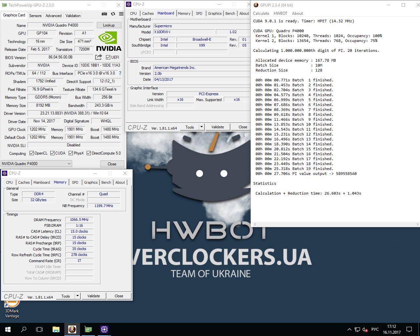Click the taskbar clock 17:12
This screenshot has width=420, height=336.
[x=392, y=329]
